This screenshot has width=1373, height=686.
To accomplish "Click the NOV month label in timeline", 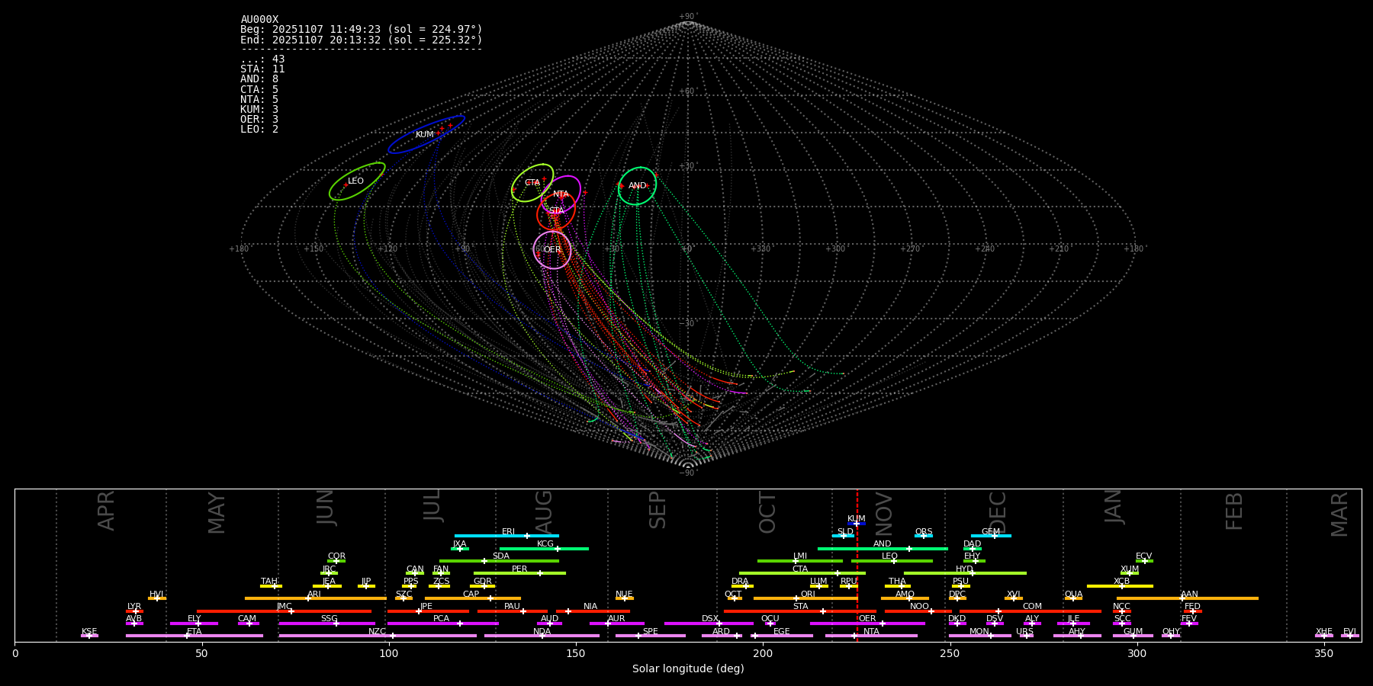I will pyautogui.click(x=883, y=514).
